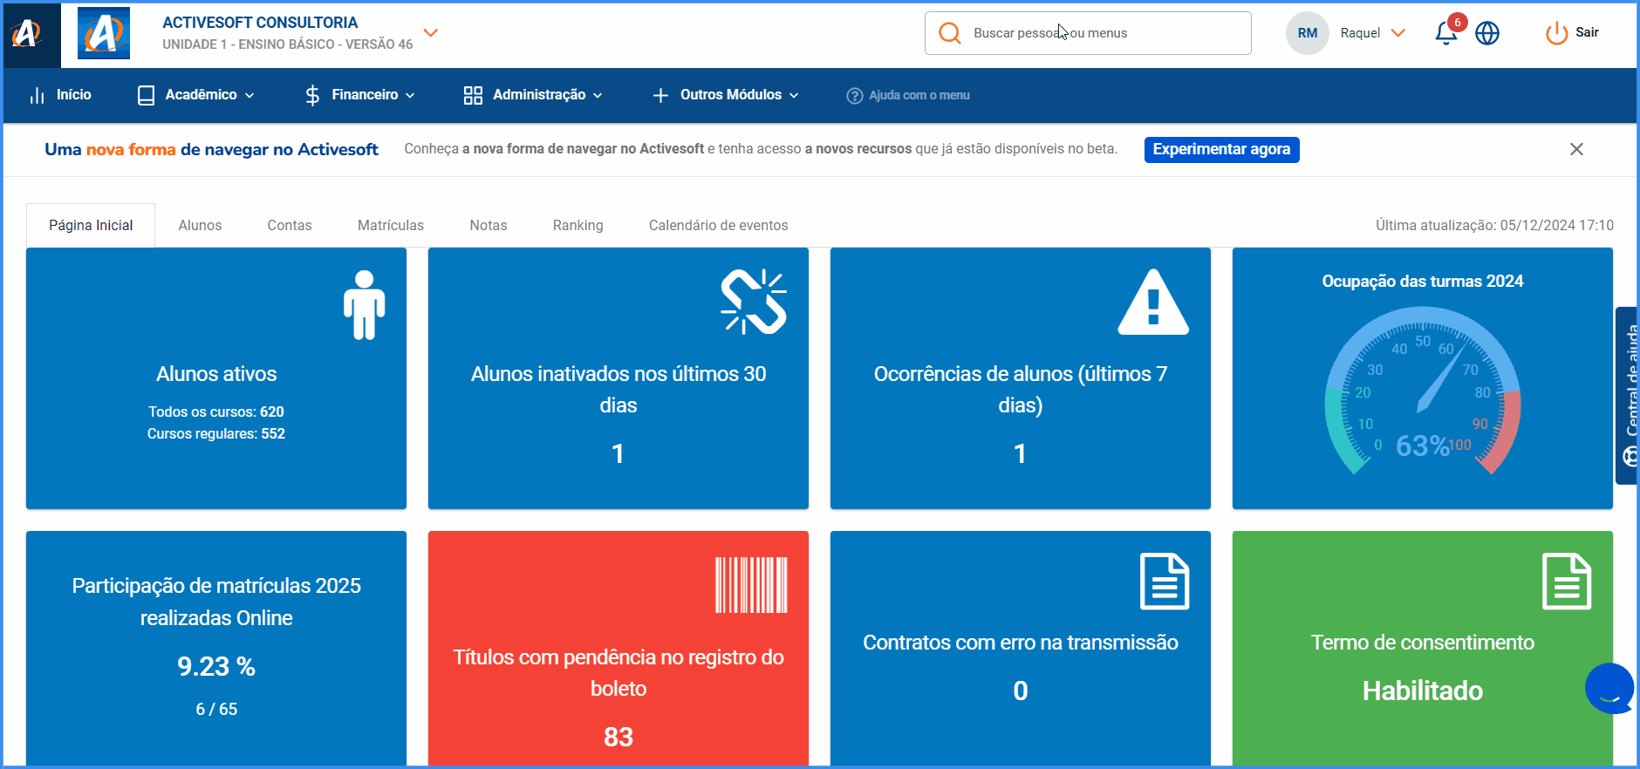Click 'Ocupação das turmas 2024' title
The image size is (1640, 769).
[x=1423, y=282]
